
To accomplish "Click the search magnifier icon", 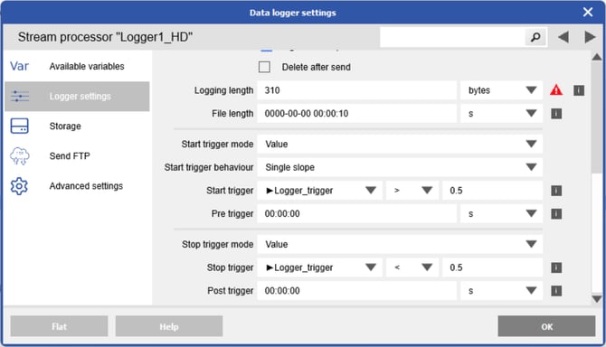I will point(535,37).
